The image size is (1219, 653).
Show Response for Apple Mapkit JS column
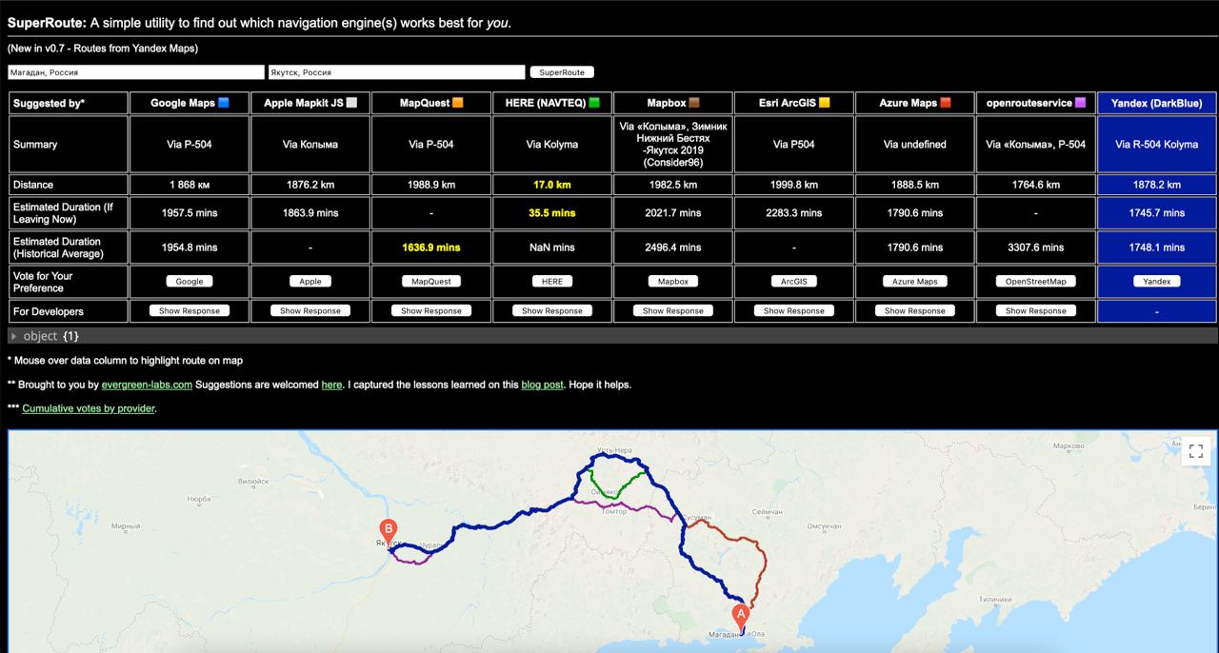coord(310,311)
